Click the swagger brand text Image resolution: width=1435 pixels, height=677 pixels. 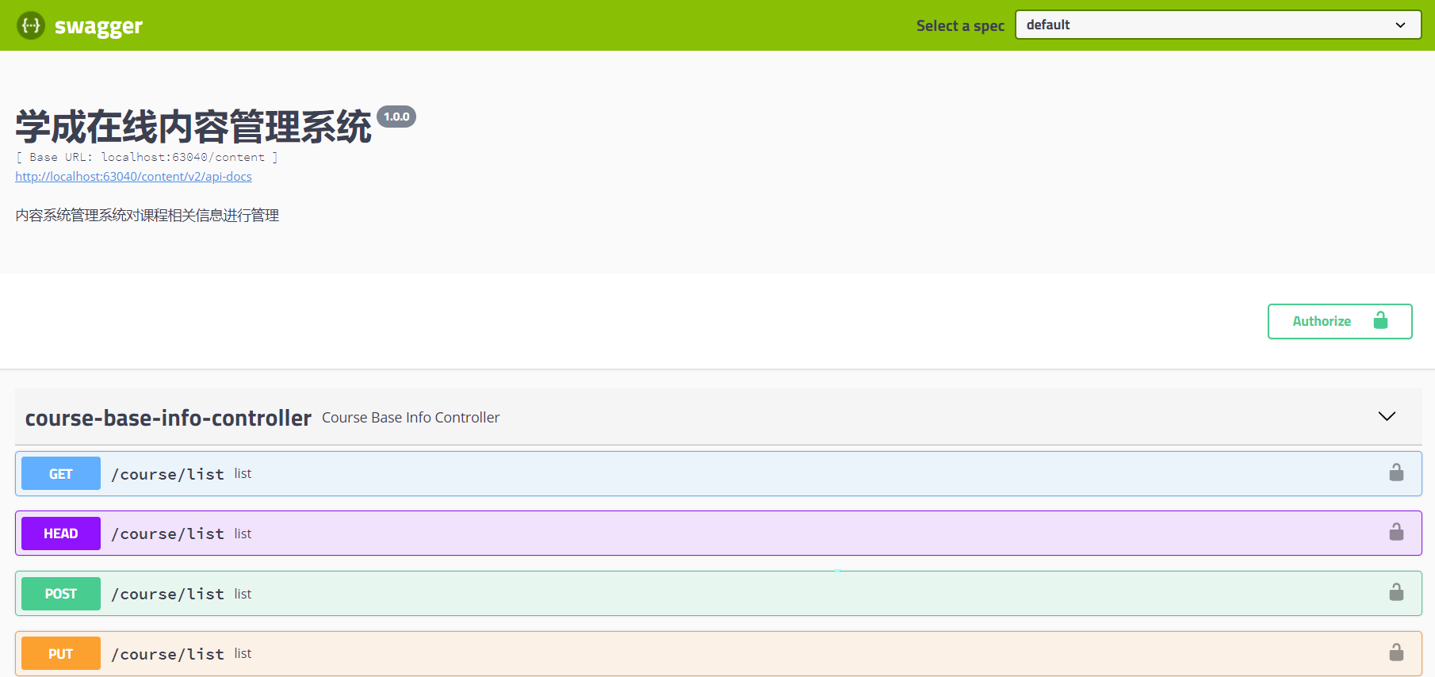tap(98, 26)
